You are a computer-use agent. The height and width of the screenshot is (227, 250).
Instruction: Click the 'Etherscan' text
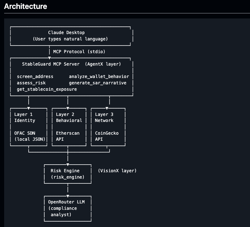click(68, 133)
